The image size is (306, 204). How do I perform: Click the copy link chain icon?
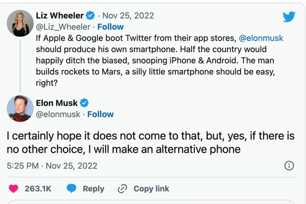point(122,189)
